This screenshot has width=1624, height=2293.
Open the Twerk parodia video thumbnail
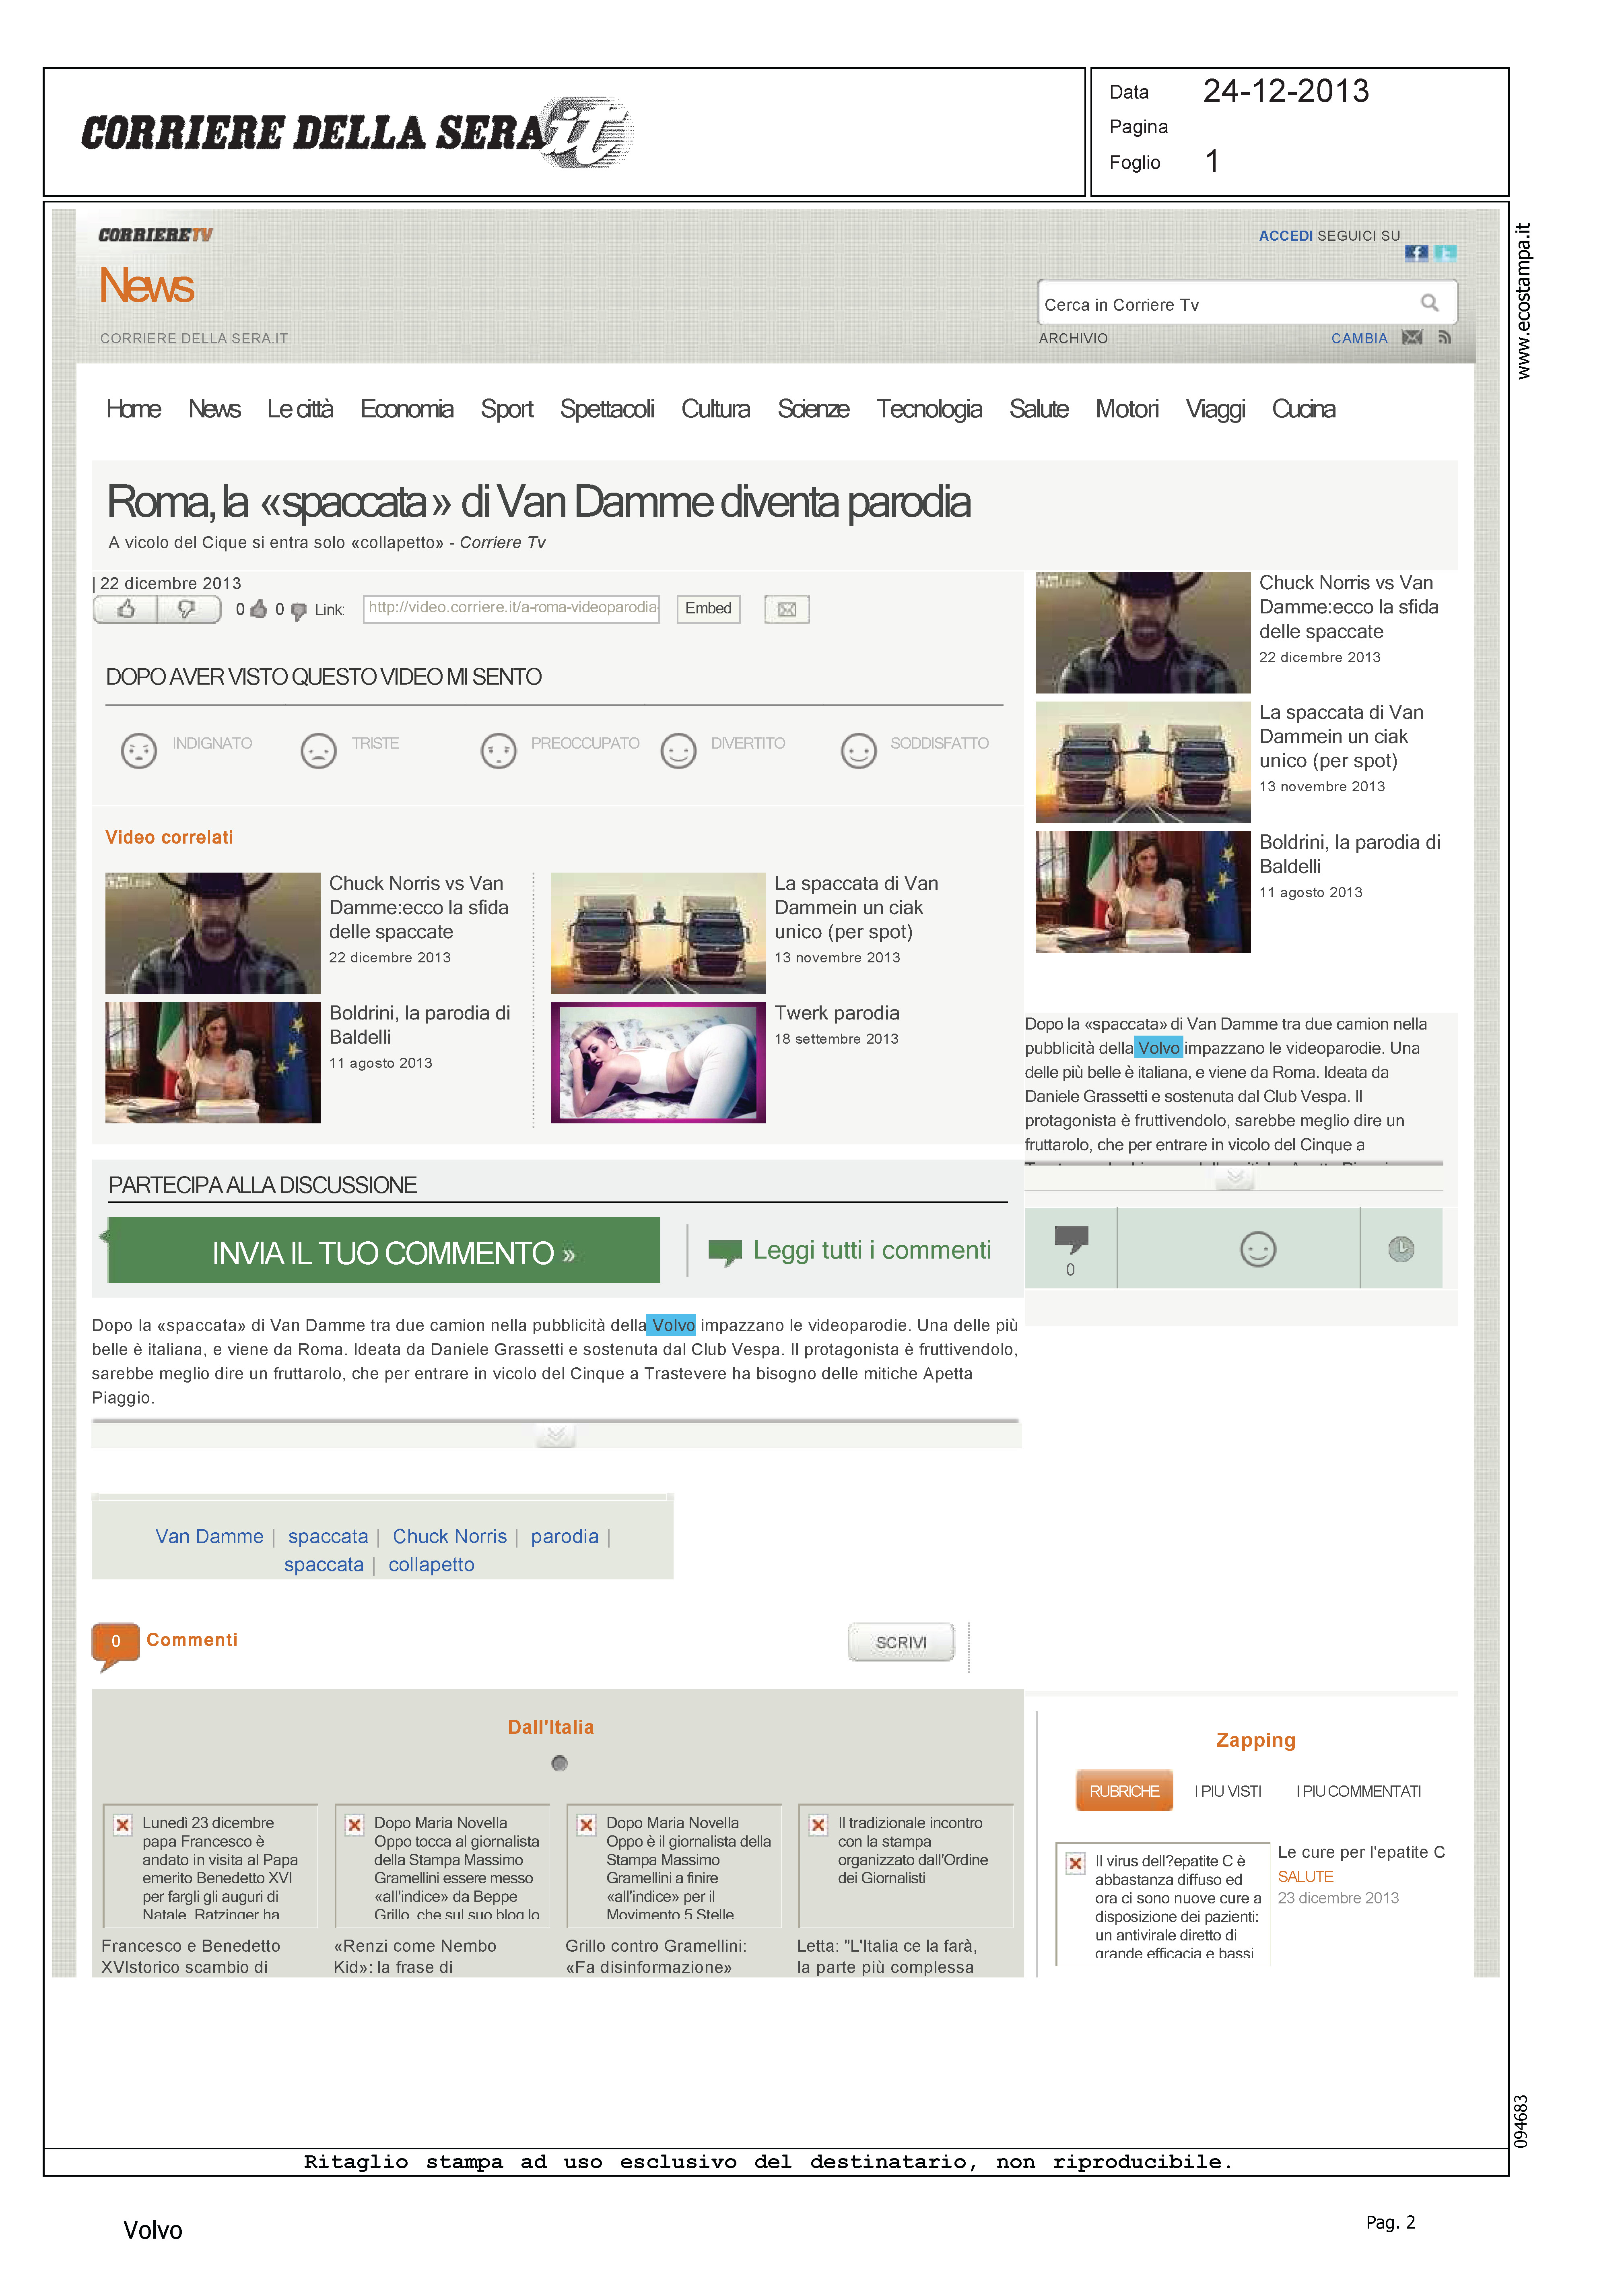point(658,1063)
